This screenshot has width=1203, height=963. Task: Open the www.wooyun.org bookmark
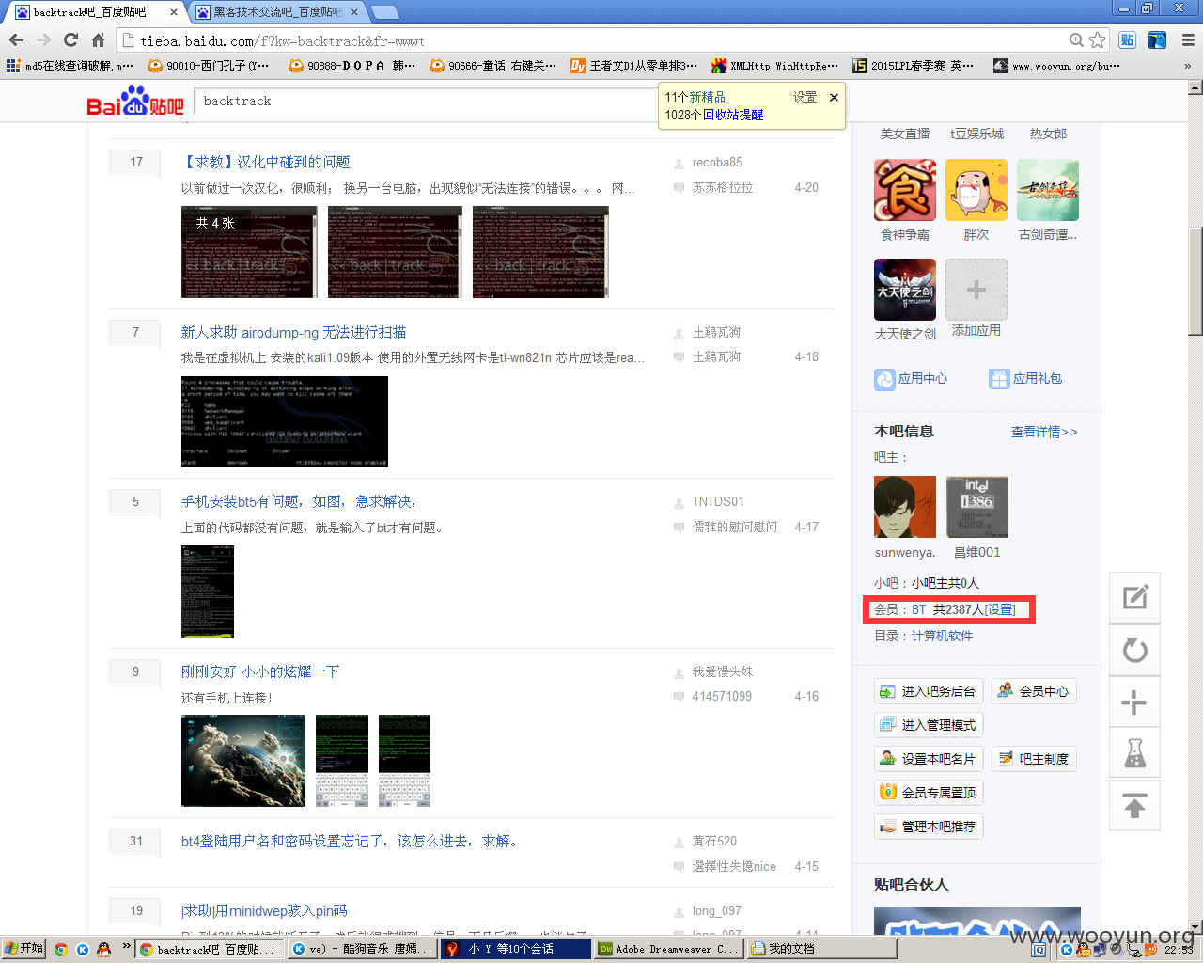coord(1058,66)
